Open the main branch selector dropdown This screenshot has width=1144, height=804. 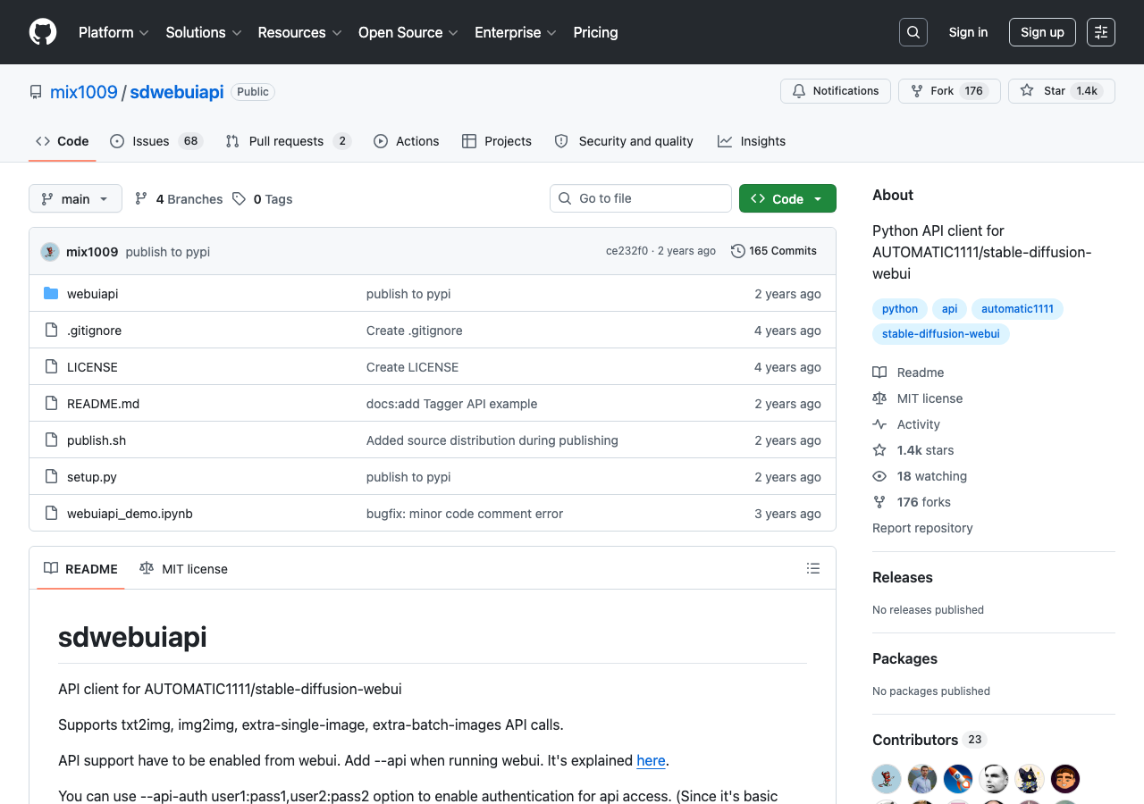75,198
